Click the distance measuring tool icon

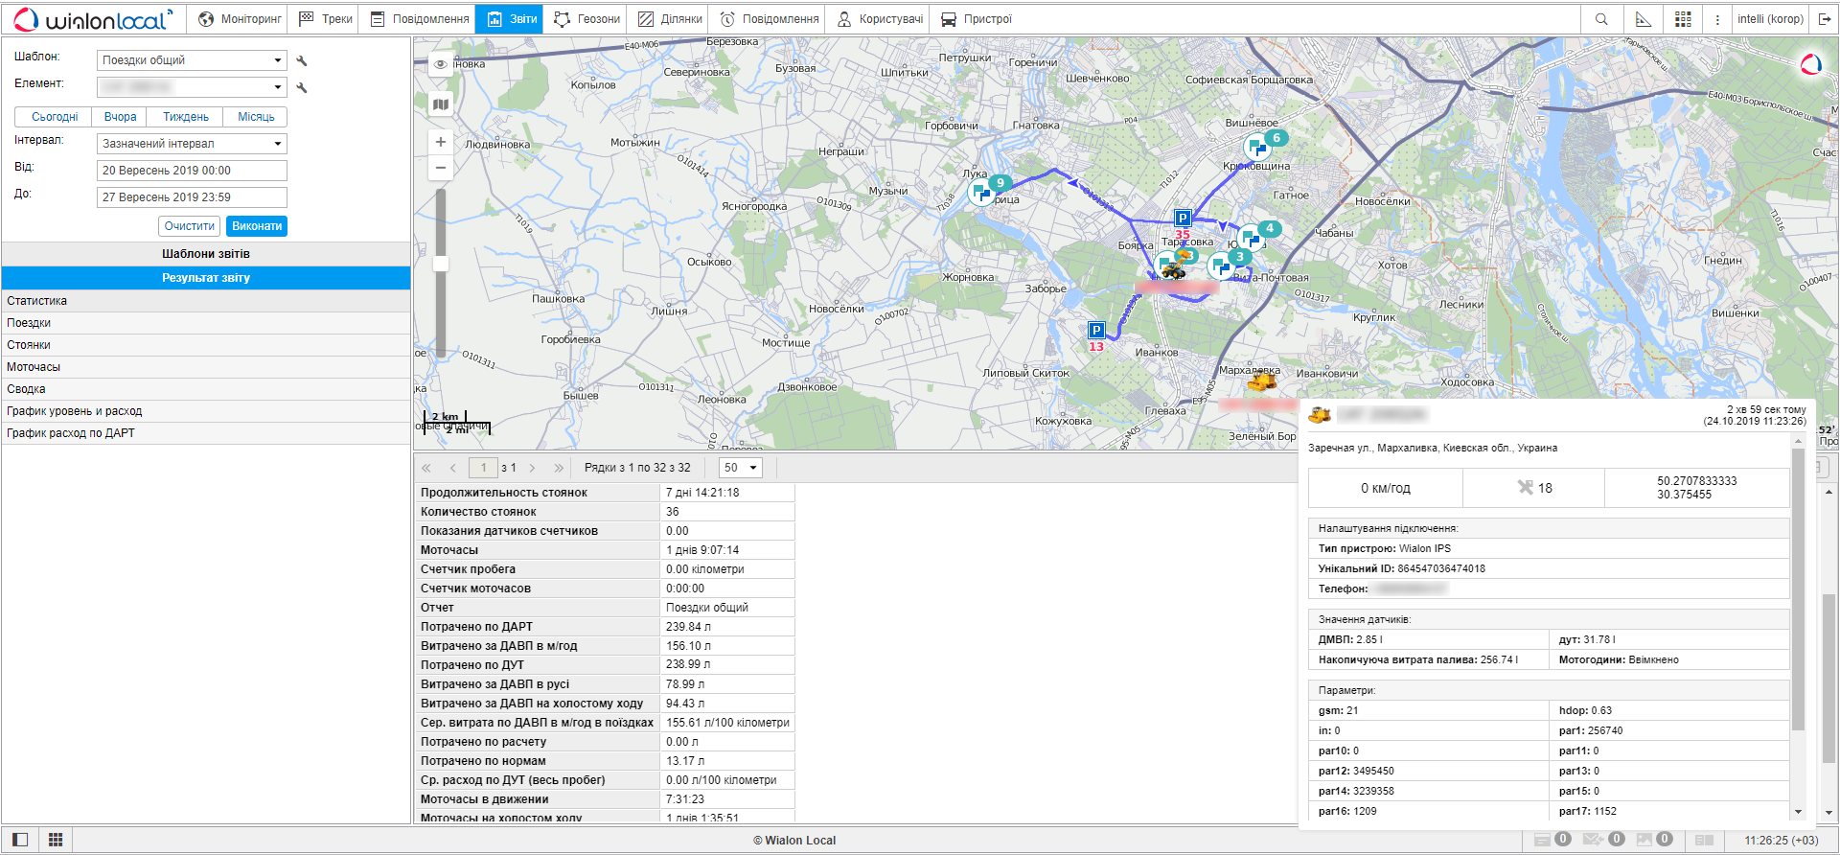tap(1644, 19)
